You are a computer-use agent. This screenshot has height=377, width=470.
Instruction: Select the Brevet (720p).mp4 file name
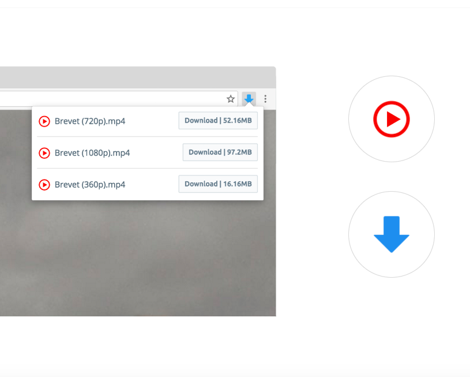click(90, 121)
